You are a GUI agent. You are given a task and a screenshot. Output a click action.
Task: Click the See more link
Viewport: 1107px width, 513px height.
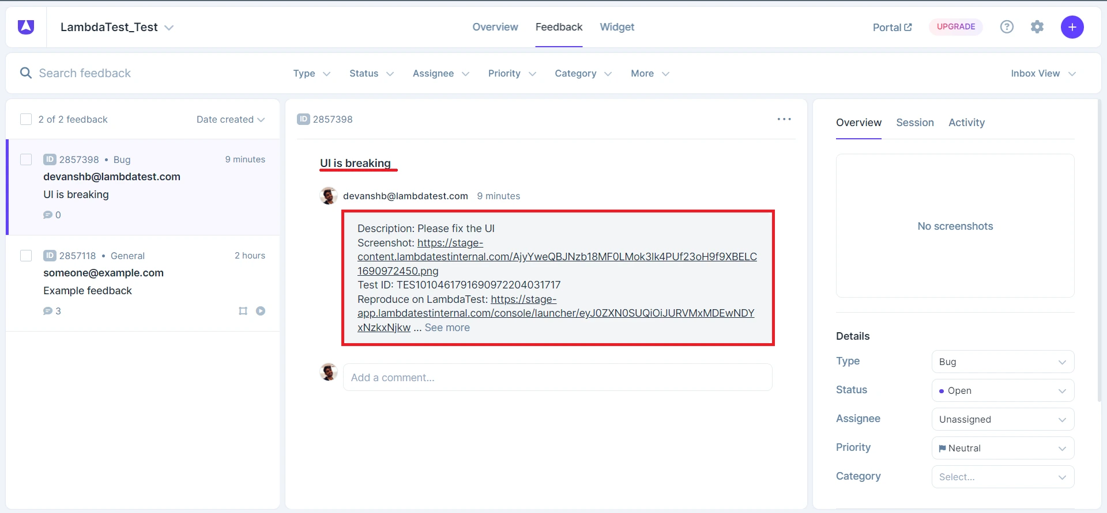tap(447, 328)
